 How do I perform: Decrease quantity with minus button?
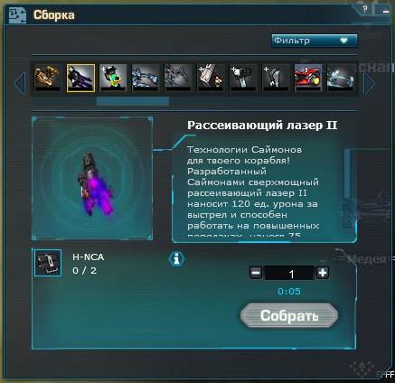click(256, 273)
